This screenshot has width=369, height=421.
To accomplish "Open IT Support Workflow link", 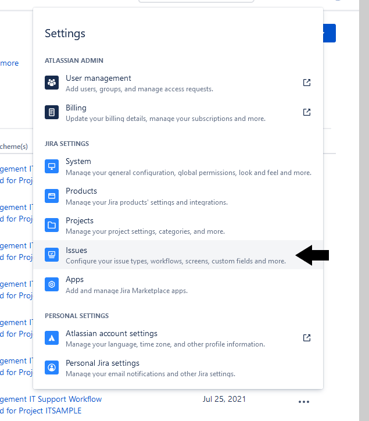I will [51, 399].
